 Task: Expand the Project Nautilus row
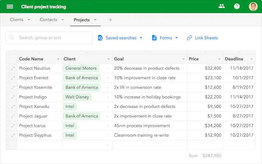13,68
